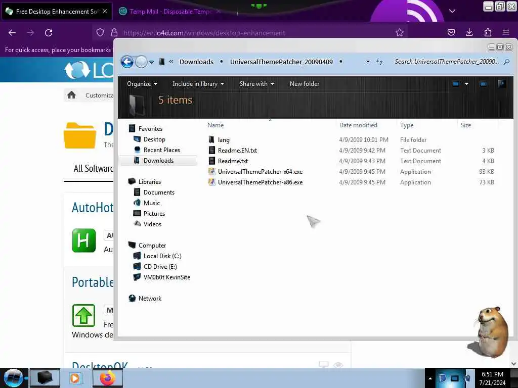Click the Explorer forward arrow button
This screenshot has width=518, height=388.
point(142,62)
